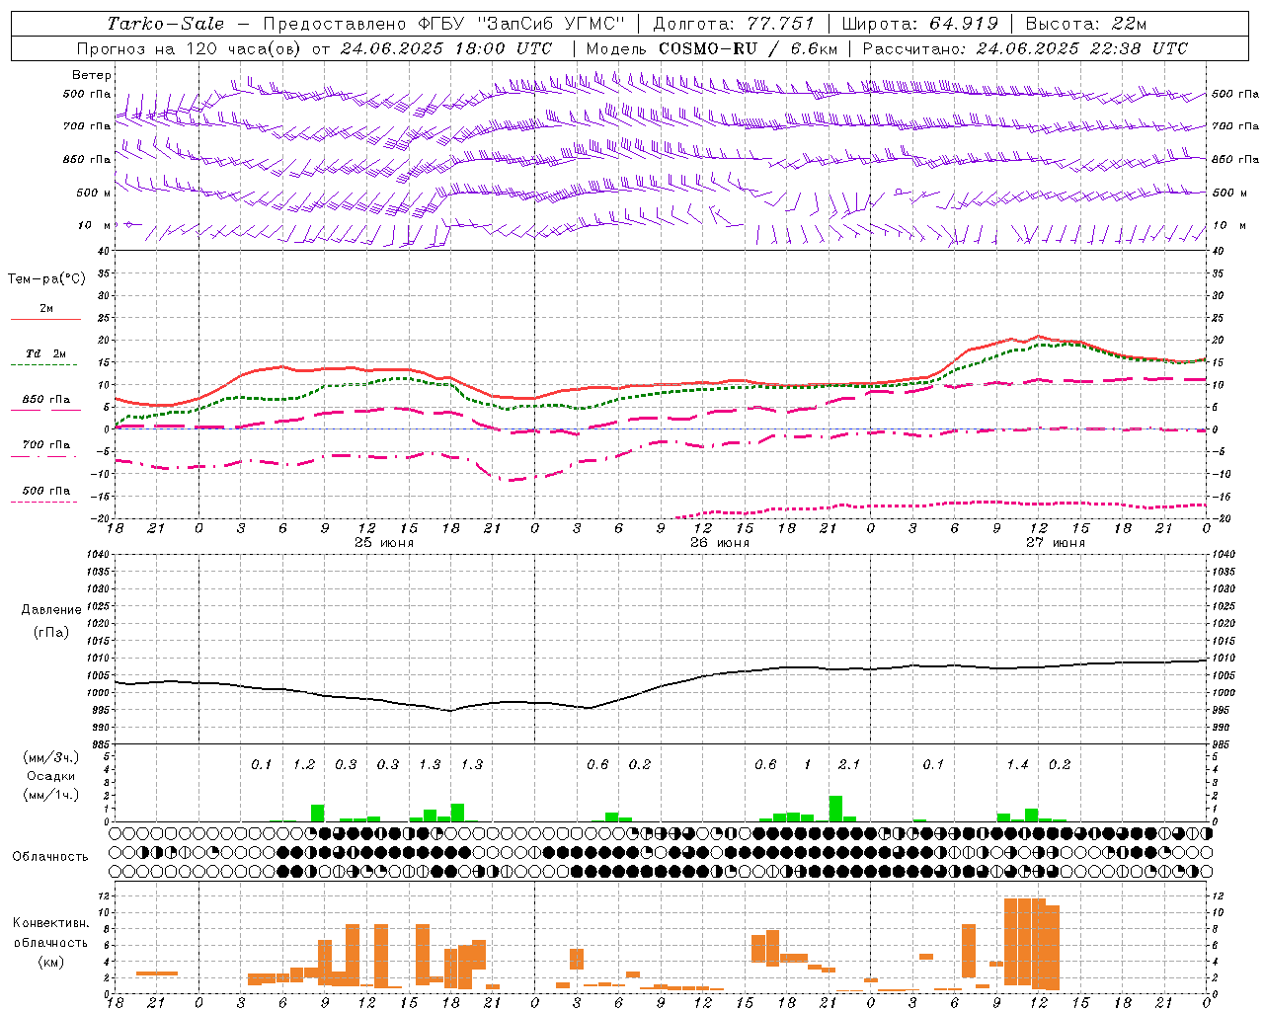The image size is (1264, 1011).
Task: Click the tallest green precipitation bar
Action: pos(835,809)
